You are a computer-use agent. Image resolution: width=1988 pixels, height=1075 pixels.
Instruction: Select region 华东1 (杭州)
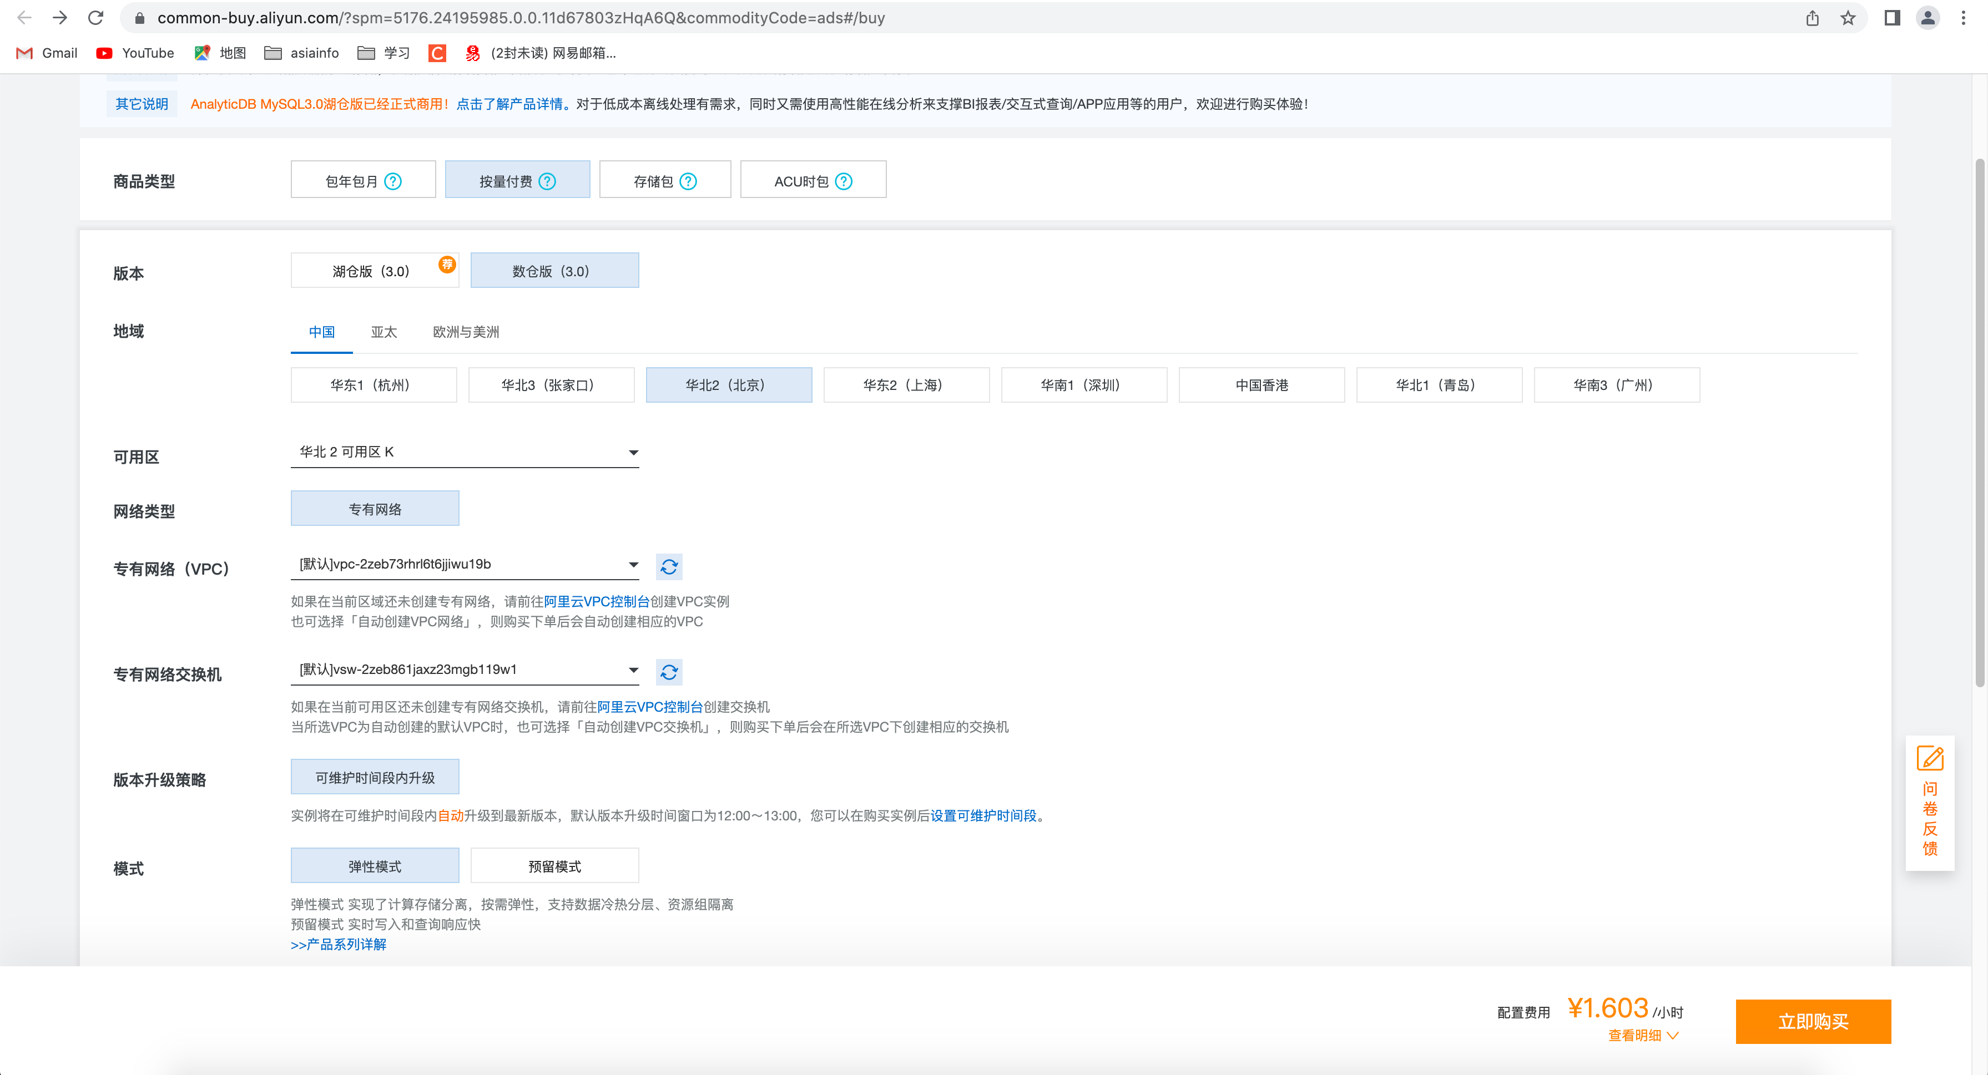(x=374, y=386)
